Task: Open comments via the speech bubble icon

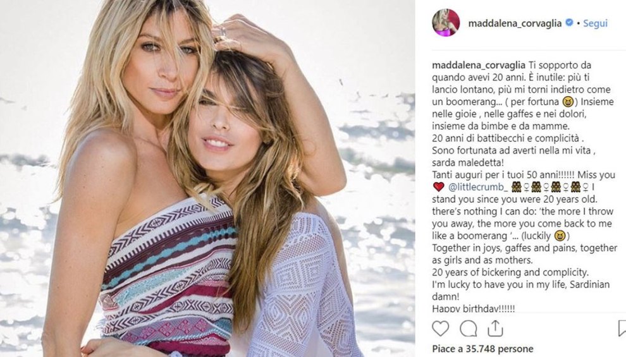Action: tap(468, 329)
